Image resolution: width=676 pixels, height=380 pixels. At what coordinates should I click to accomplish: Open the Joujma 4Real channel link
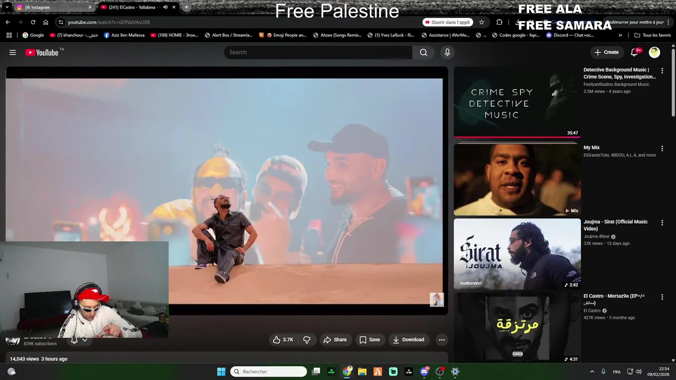coord(596,236)
